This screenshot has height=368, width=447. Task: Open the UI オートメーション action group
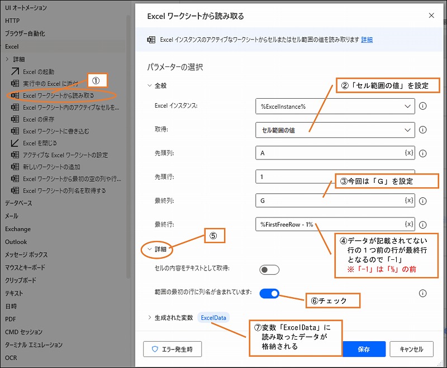(x=26, y=8)
